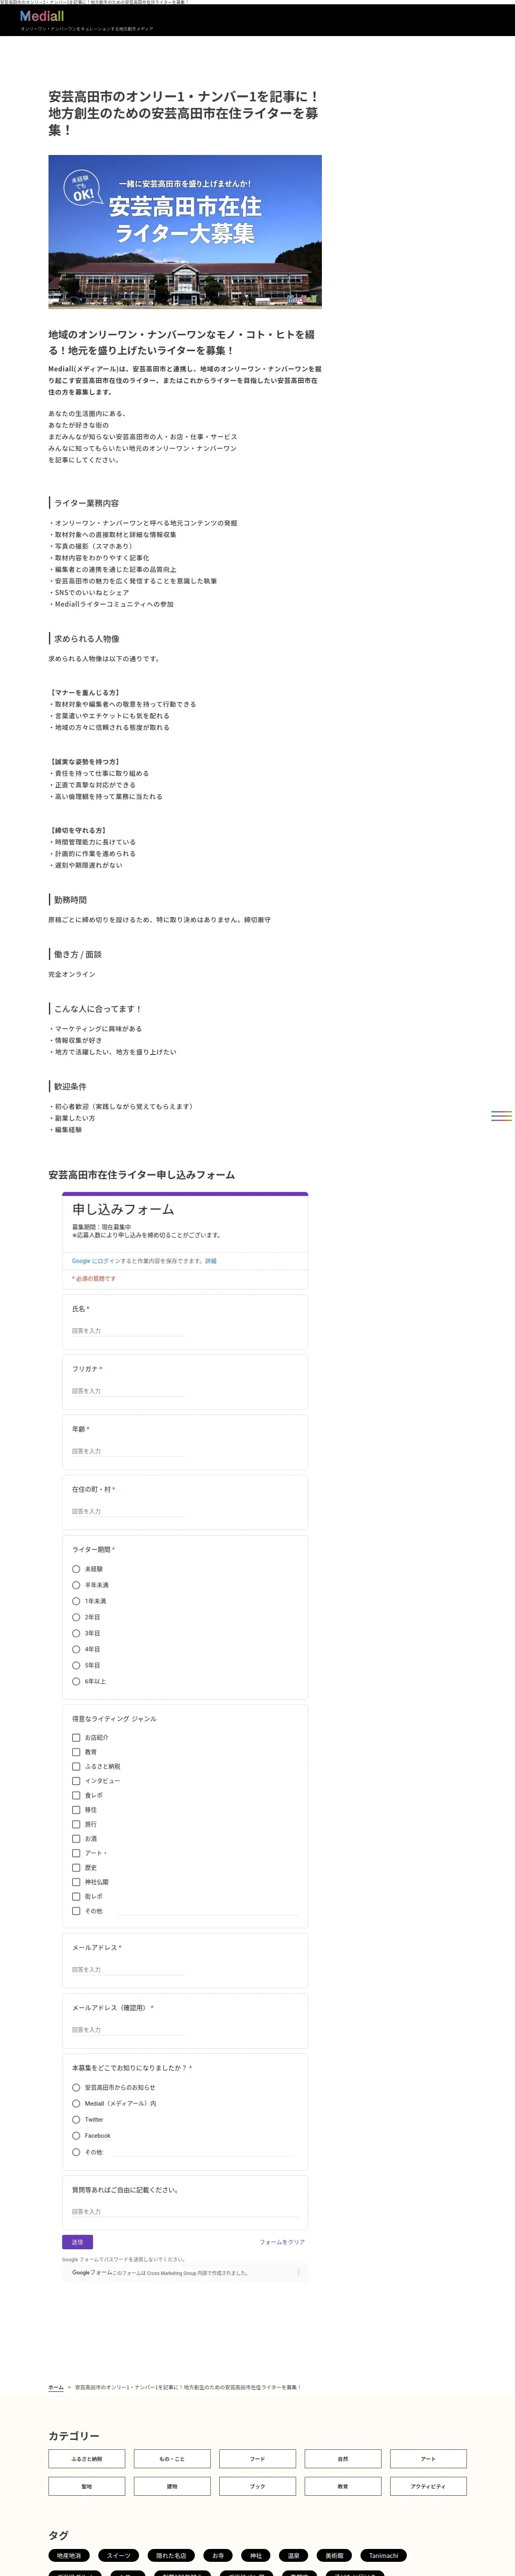Screen dimensions: 515x2576
Task: Select Mediall（メディアール）内 radio option
Action: tap(76, 2104)
